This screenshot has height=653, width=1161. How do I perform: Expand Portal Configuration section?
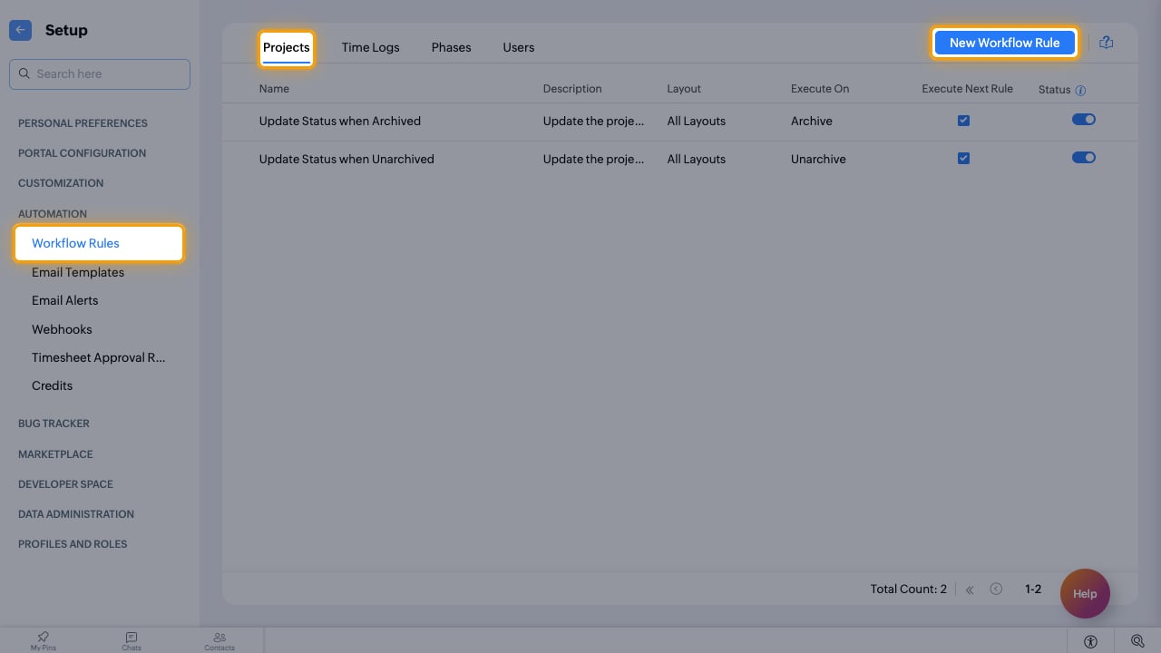tap(82, 153)
